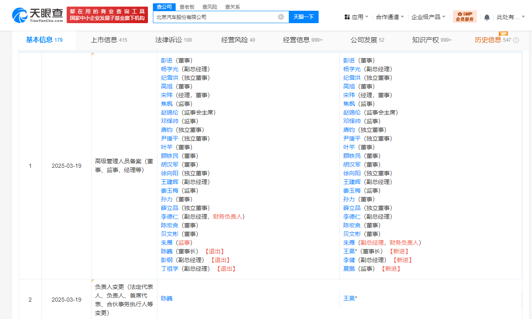Open 李德仁 in the after-change column
Screen dimensions: 532x319
pyautogui.click(x=352, y=217)
